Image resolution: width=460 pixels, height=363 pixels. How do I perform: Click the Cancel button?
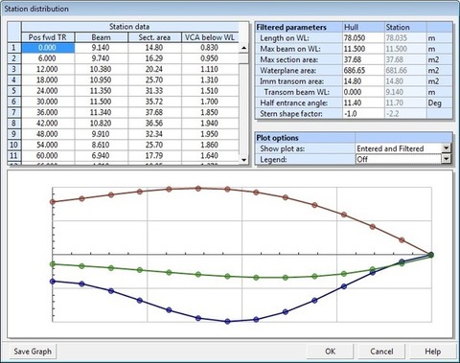(381, 352)
